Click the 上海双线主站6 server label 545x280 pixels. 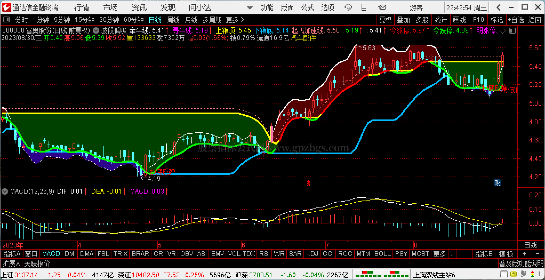point(434,275)
